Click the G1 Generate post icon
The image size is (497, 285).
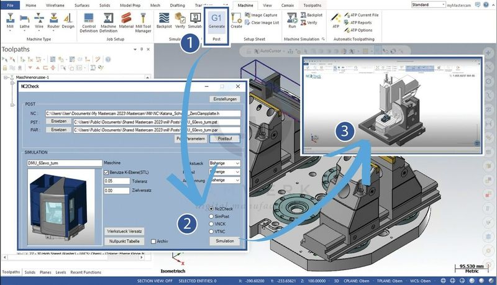point(216,21)
